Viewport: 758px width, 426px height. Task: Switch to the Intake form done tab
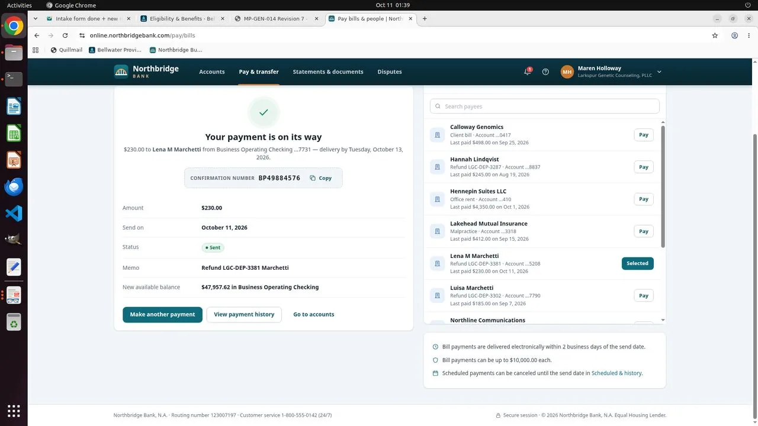(89, 18)
